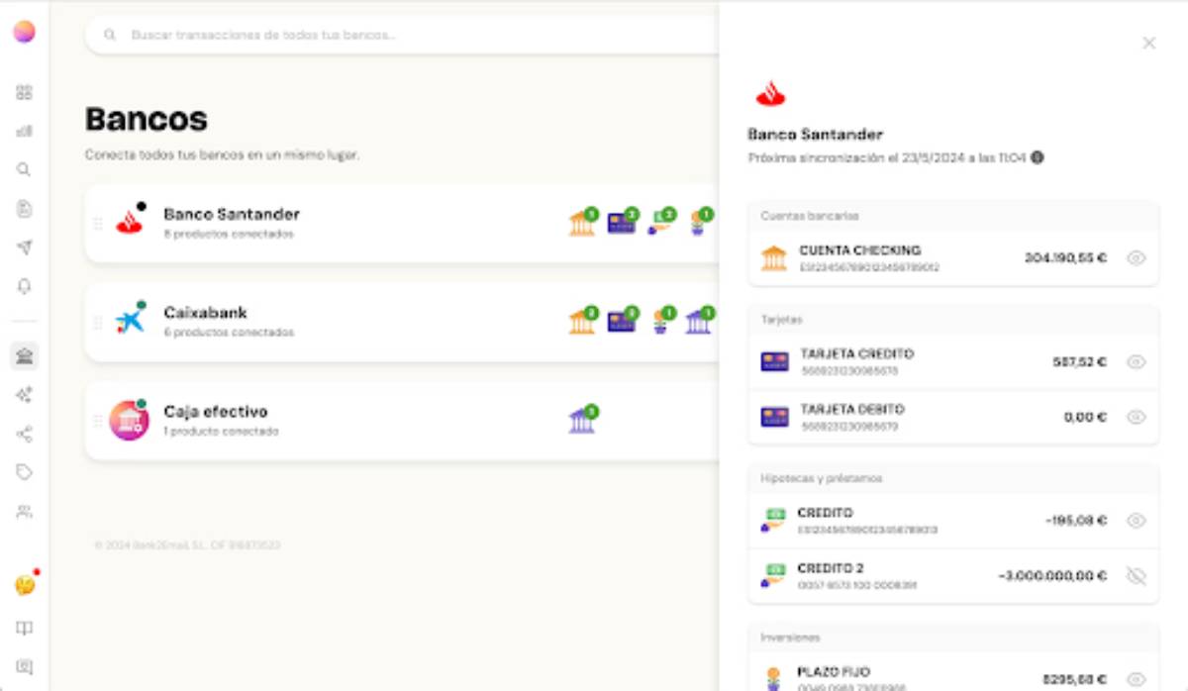The width and height of the screenshot is (1188, 691).
Task: Toggle visibility of TARJETA CREDITO
Action: click(1137, 362)
